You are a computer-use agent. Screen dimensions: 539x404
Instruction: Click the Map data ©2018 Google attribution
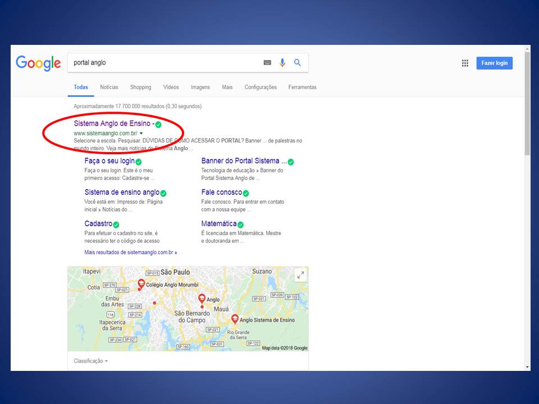pos(285,348)
